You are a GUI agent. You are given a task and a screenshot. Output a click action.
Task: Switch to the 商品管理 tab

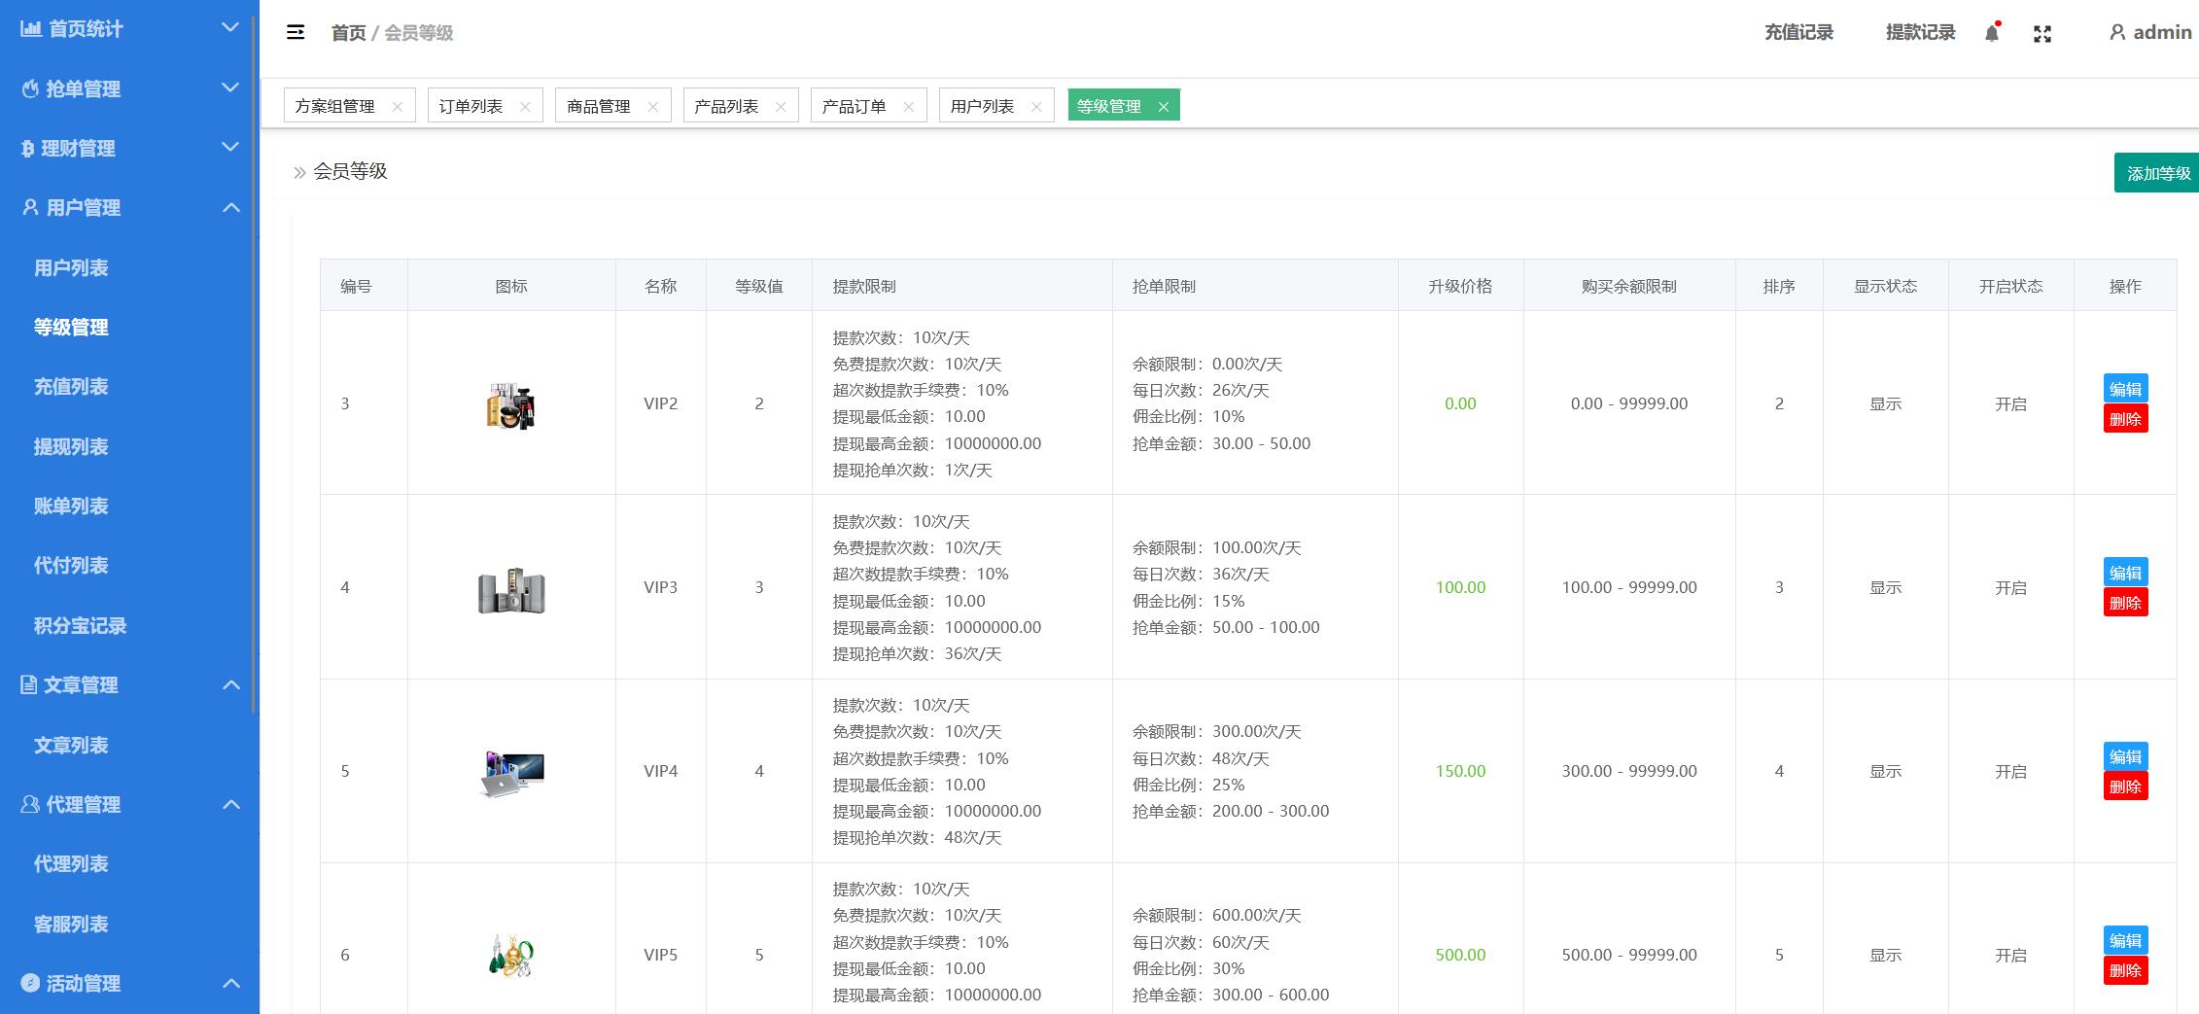(x=599, y=106)
